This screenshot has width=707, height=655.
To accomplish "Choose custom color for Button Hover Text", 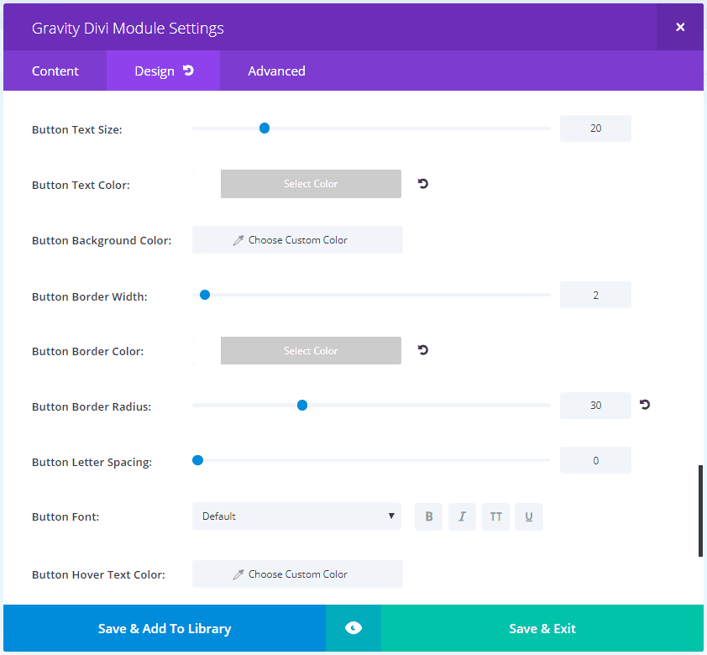I will (x=297, y=574).
